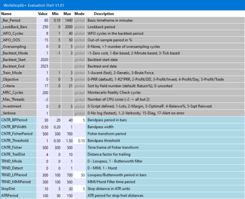Viewport: 245px width, 199px height.
Task: Select the CNTR_Threshold mode cell showing 0.10
Action: tap(80, 141)
